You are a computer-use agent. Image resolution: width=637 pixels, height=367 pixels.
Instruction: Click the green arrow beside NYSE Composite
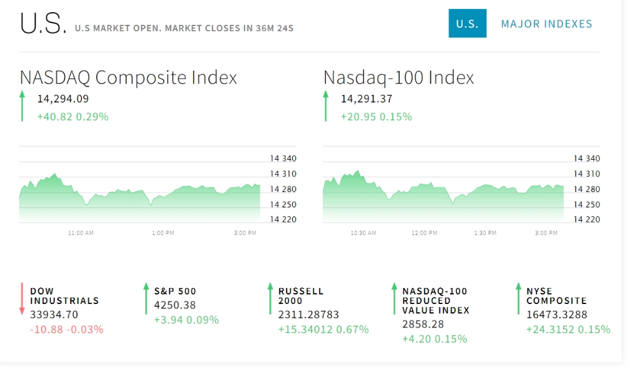click(x=519, y=299)
